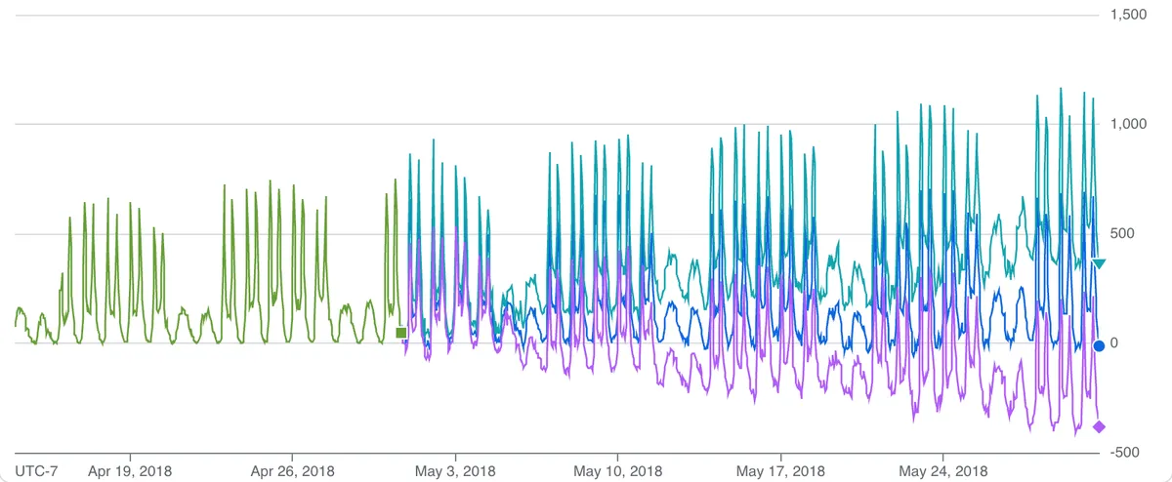This screenshot has height=482, width=1172.
Task: Select the May 24, 2018 date label
Action: click(942, 470)
